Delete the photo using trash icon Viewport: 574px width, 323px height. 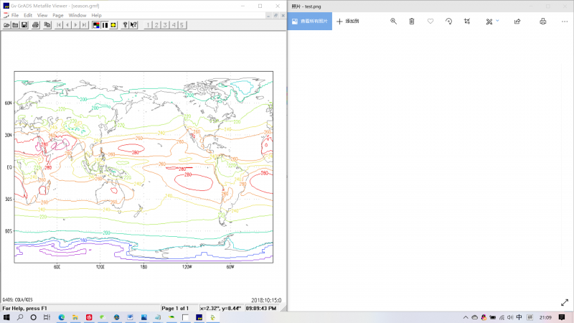point(412,22)
